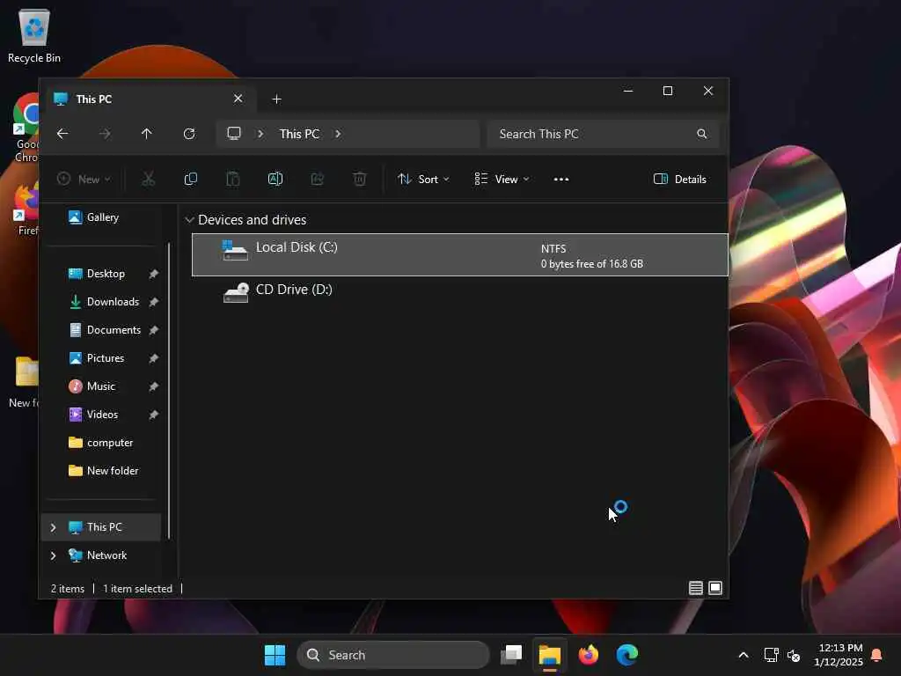Image resolution: width=901 pixels, height=676 pixels.
Task: Open the Sort dropdown
Action: [423, 180]
